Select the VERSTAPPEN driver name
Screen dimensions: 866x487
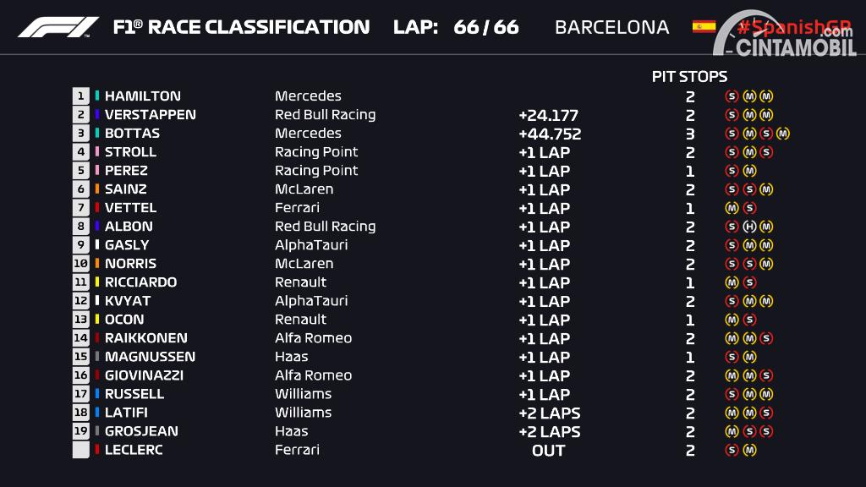pos(151,114)
